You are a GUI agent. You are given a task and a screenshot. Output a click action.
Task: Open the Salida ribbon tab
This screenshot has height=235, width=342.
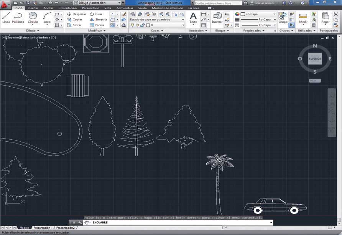142,8
